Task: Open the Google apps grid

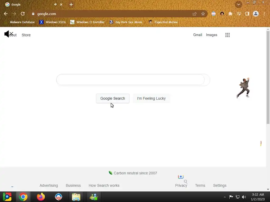Action: 228,35
